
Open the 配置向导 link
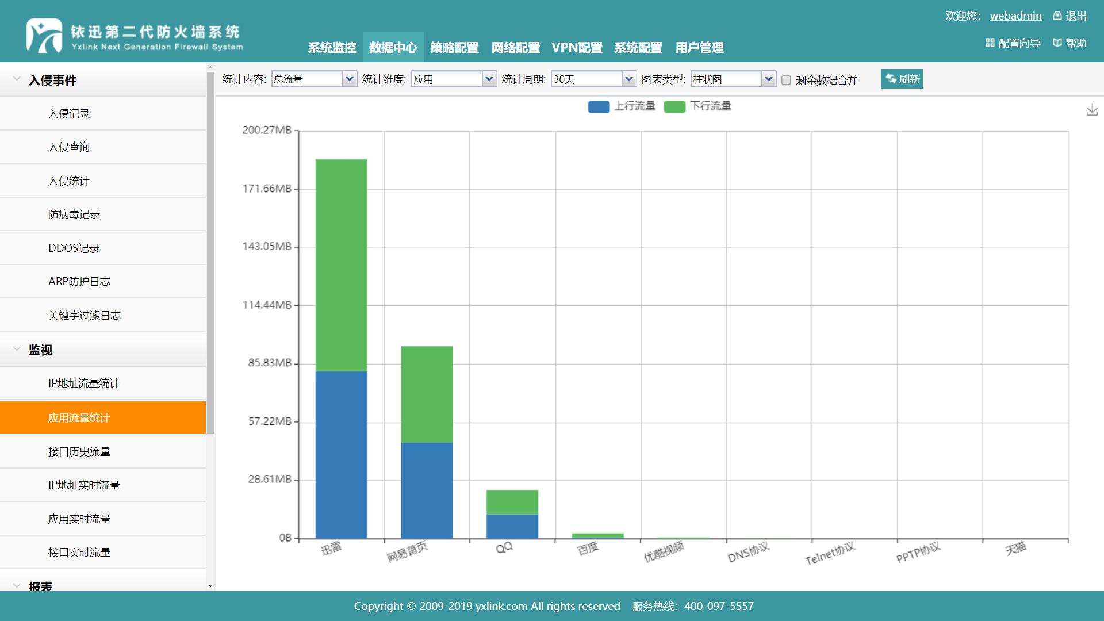point(1019,43)
